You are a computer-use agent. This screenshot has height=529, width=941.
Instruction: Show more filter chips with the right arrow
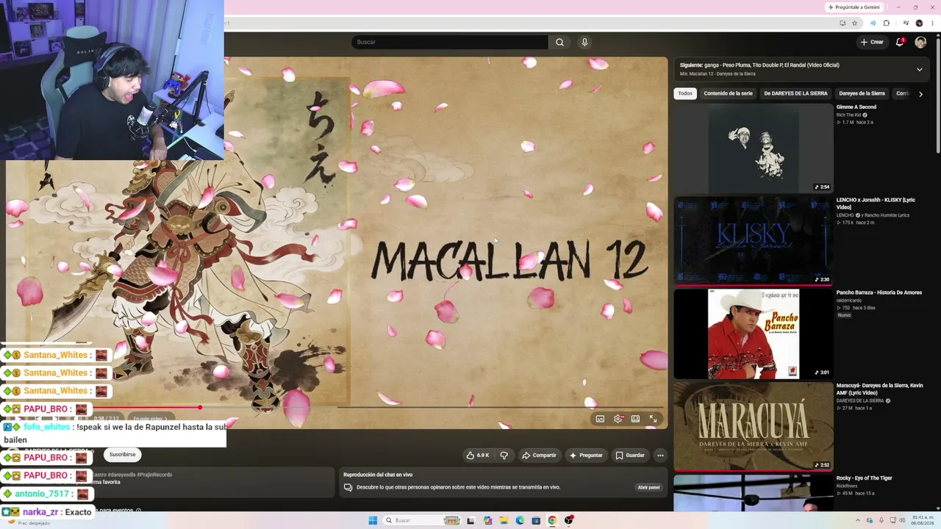tap(920, 94)
